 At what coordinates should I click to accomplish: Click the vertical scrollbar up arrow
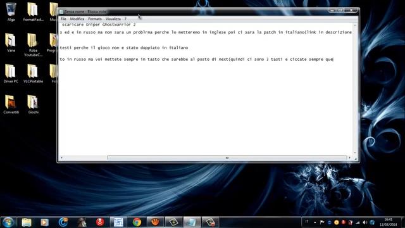coord(355,25)
